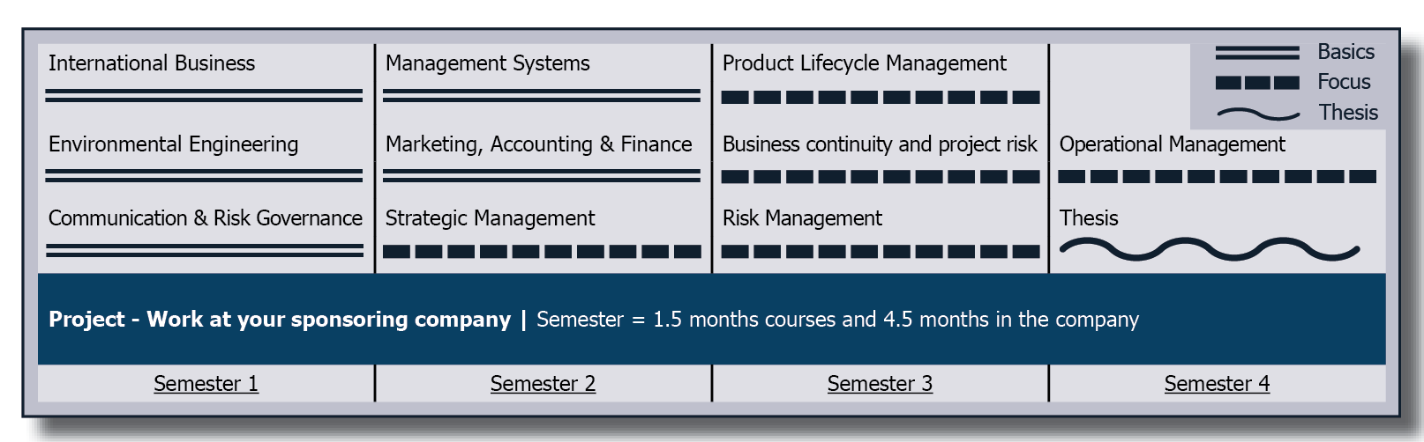Open the Semester 4 link
This screenshot has width=1424, height=442.
pos(1217,384)
